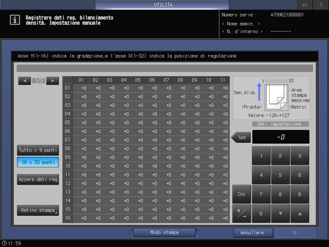Image resolution: width=329 pixels, height=247 pixels.
Task: Select cell at row 05 column 06
Action: [152, 123]
